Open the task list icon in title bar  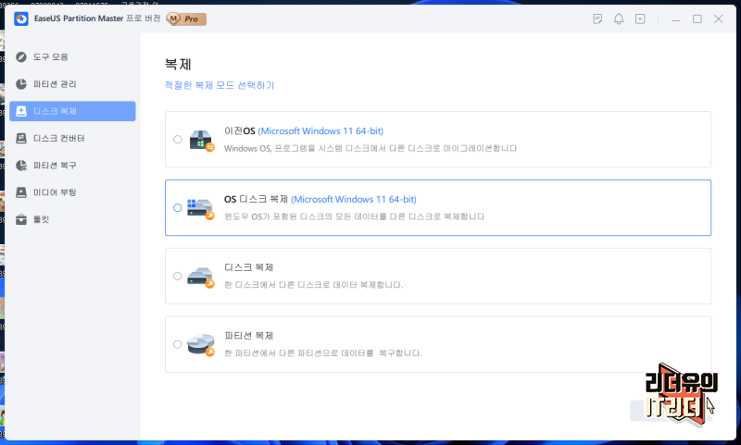point(597,19)
